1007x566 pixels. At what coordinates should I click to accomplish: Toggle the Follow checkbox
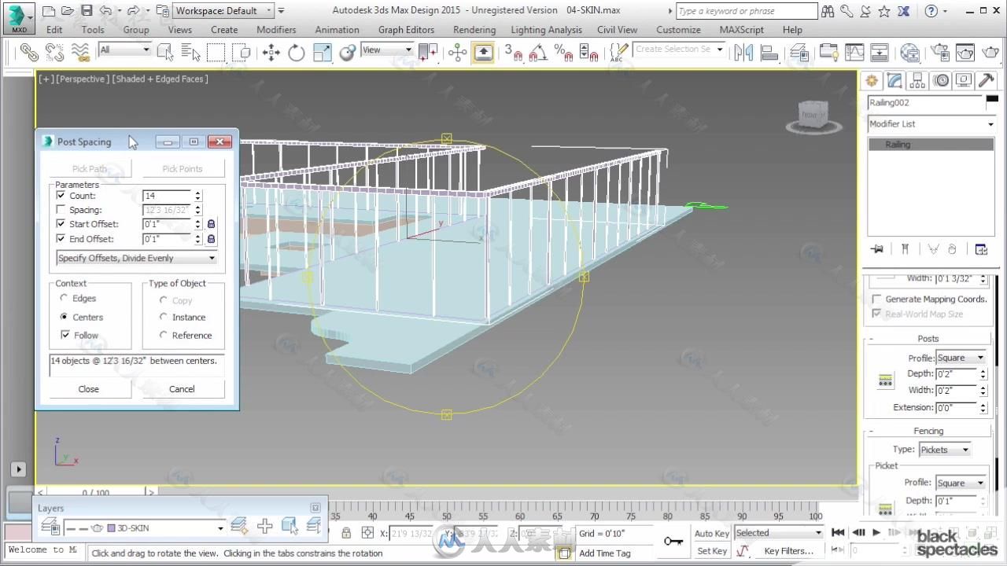click(x=65, y=335)
